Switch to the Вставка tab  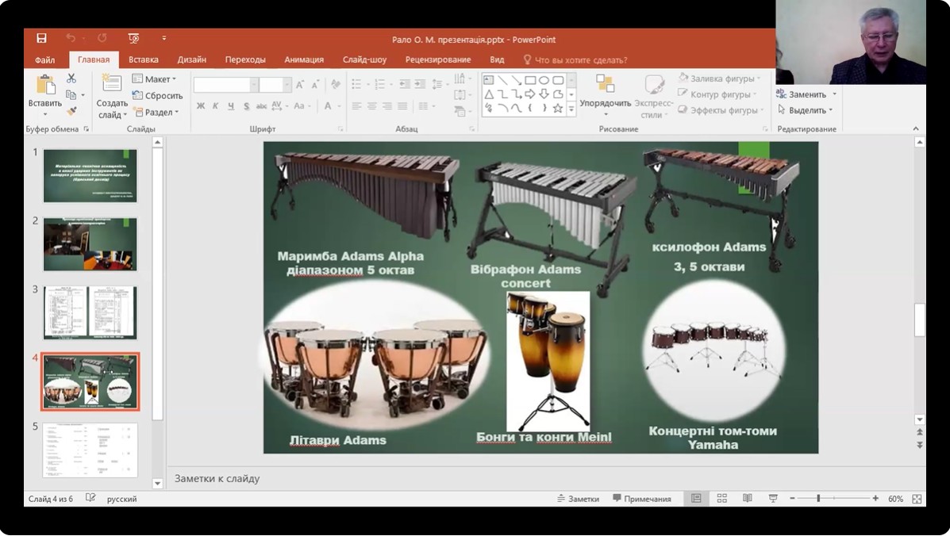pyautogui.click(x=144, y=60)
